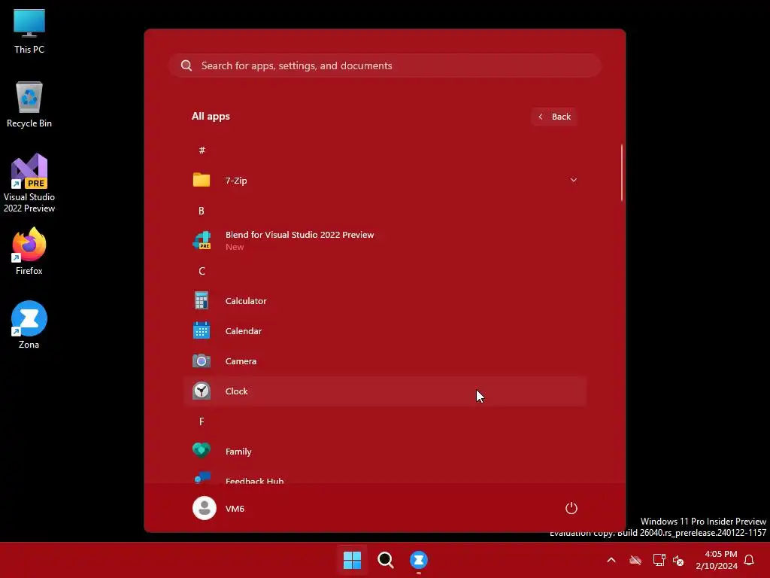Click the B letter header
770x578 pixels.
coord(202,211)
